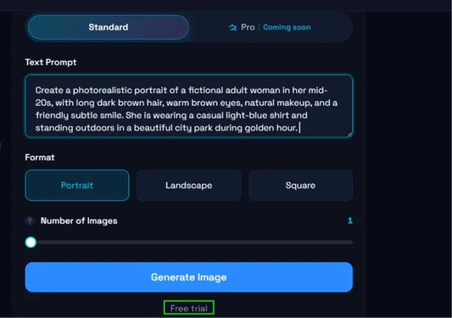This screenshot has height=318, width=452.
Task: Click the Coming soon text
Action: coord(287,27)
